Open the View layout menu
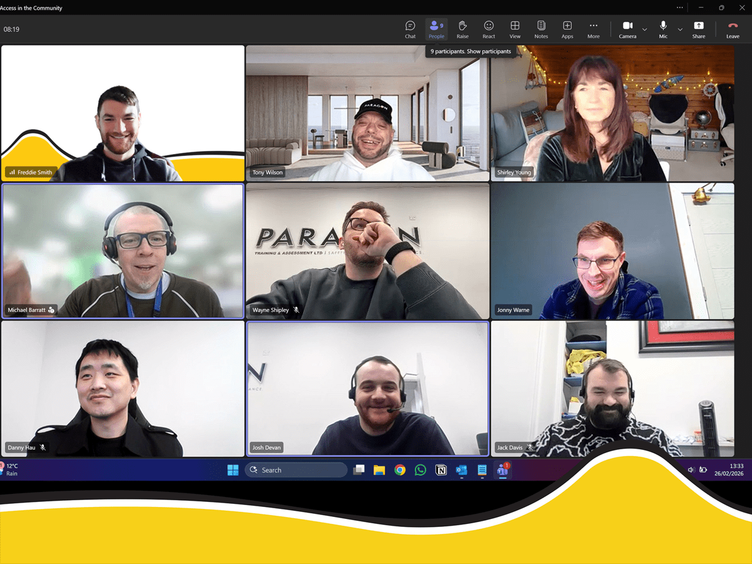The width and height of the screenshot is (752, 564). [x=514, y=29]
